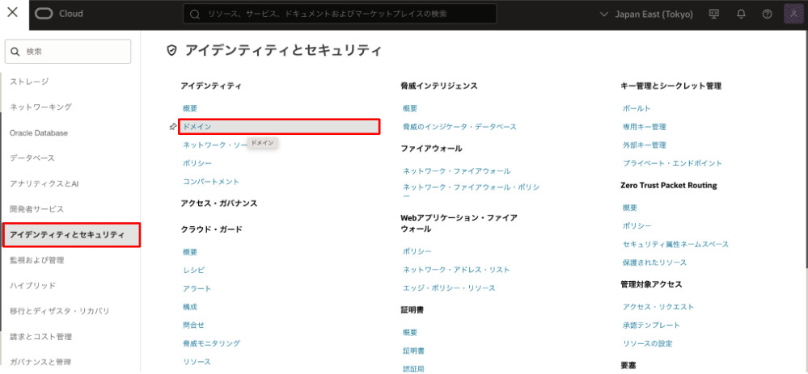Open the 承認テンプレート link
The height and width of the screenshot is (374, 808).
click(x=651, y=325)
